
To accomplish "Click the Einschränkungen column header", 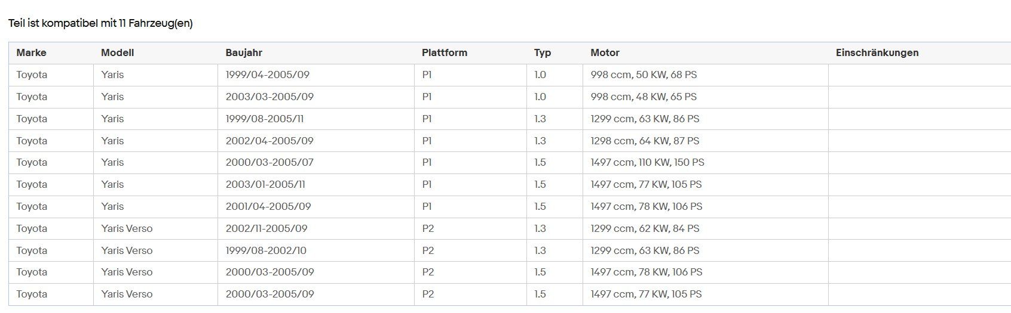I will coord(877,52).
